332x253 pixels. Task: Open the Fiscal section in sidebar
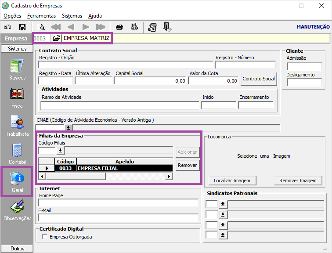pos(18,98)
